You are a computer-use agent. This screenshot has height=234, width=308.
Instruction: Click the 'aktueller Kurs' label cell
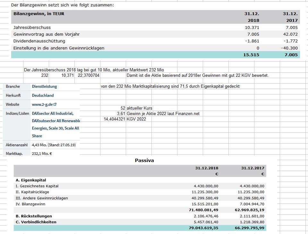point(140,108)
